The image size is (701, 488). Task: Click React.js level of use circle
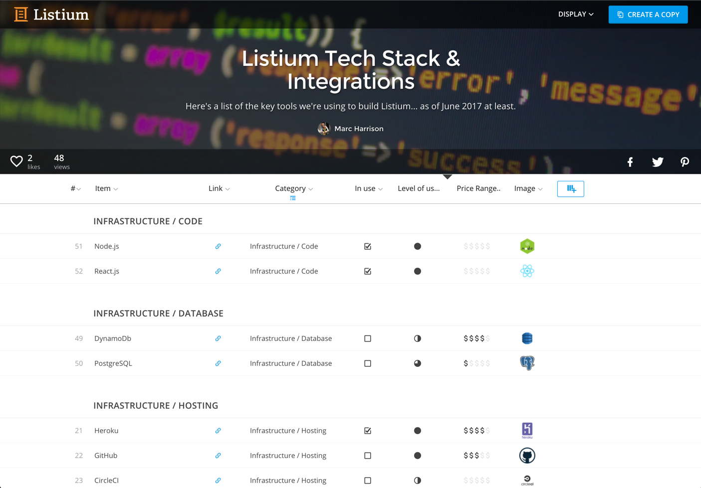(x=418, y=271)
